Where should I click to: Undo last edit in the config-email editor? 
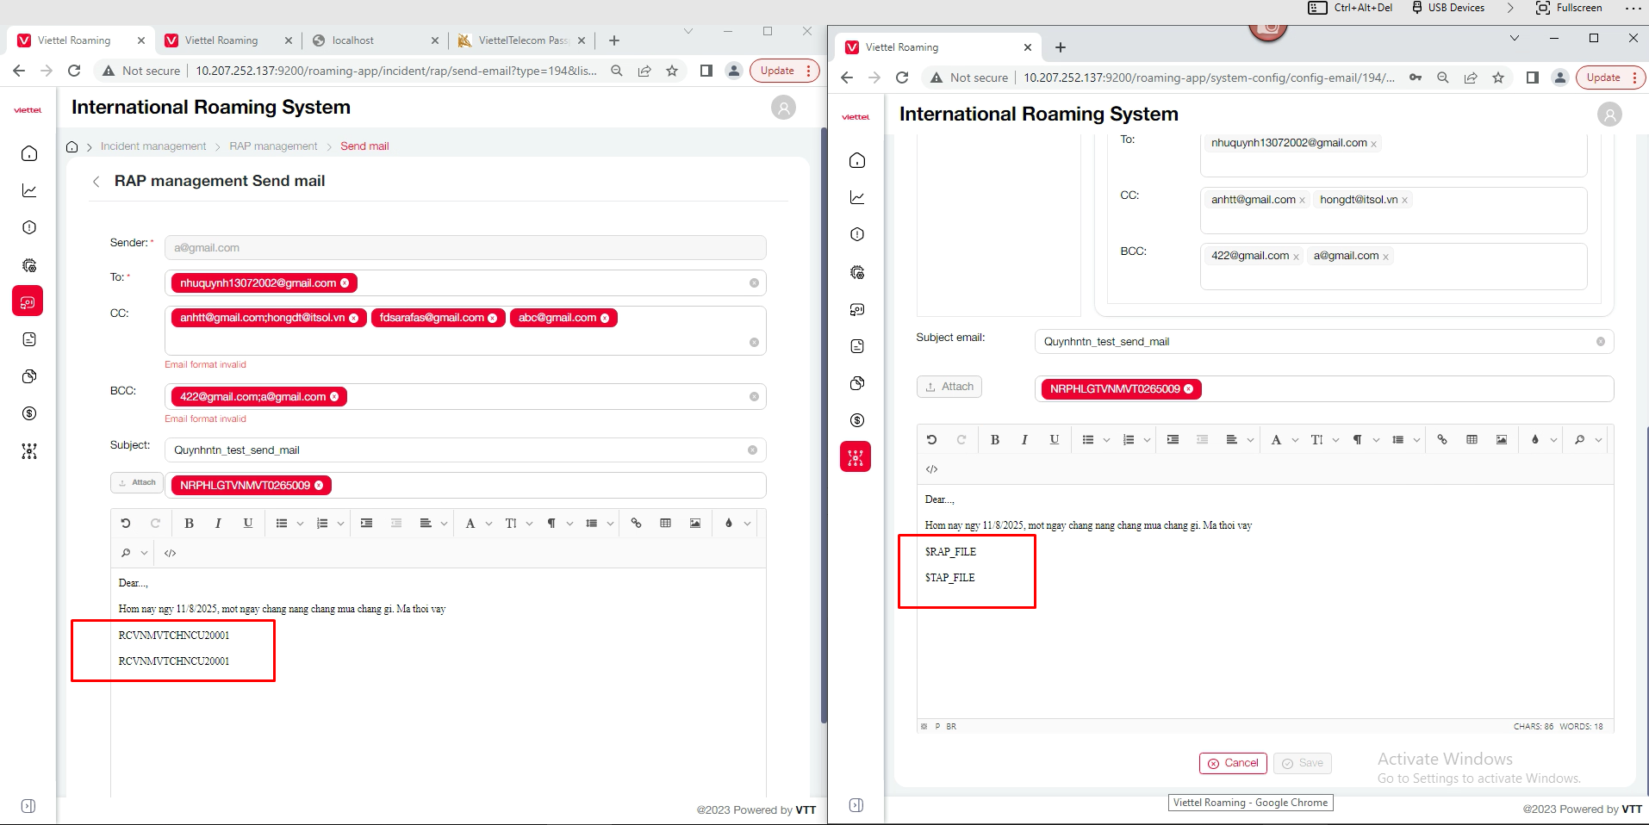(931, 440)
